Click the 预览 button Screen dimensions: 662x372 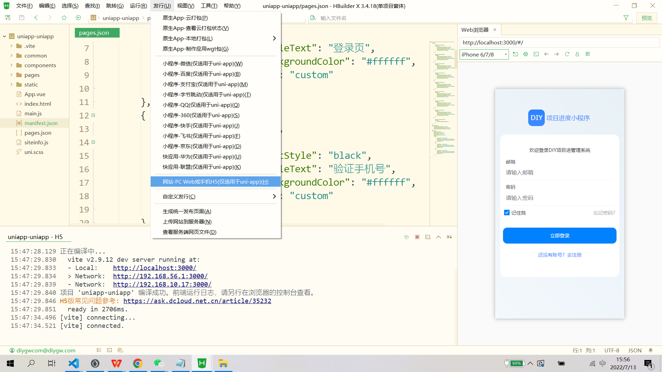pos(646,18)
